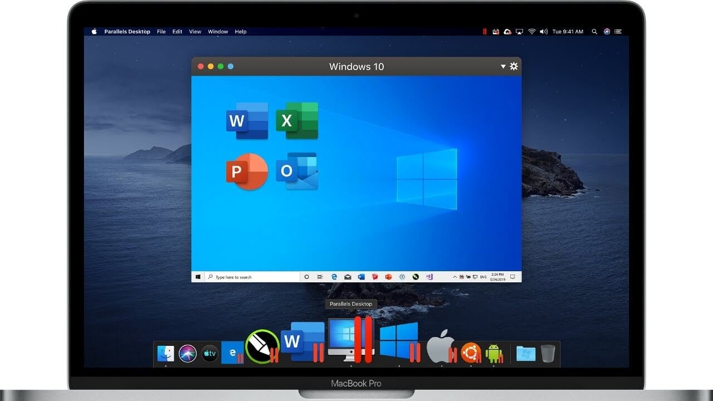Open the Edit menu
The image size is (713, 401).
coord(177,32)
